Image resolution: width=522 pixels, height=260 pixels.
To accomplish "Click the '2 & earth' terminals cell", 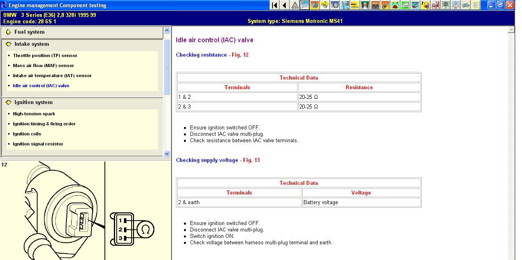I will pyautogui.click(x=239, y=202).
